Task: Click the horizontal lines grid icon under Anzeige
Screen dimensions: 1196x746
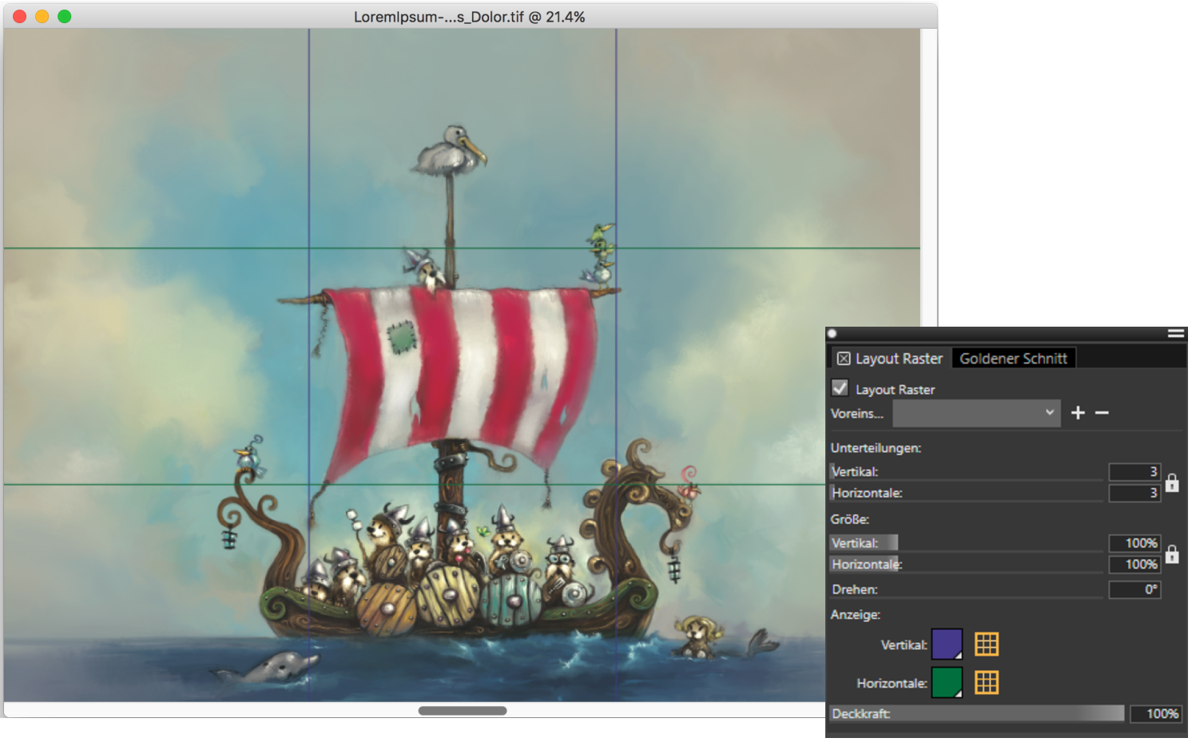Action: point(986,683)
